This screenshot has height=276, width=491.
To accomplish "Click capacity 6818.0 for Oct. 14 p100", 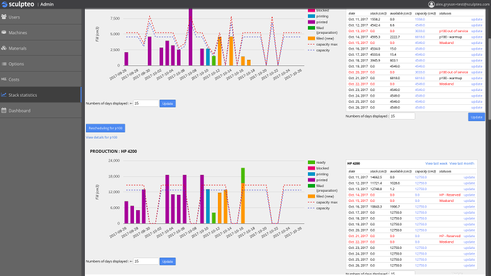I will [x=420, y=37].
